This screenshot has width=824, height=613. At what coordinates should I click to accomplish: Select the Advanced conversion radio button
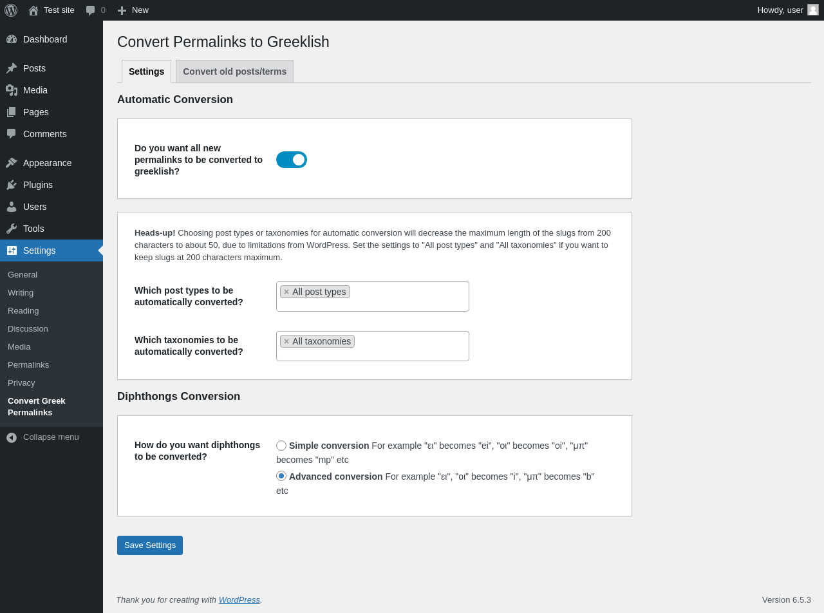click(x=281, y=476)
